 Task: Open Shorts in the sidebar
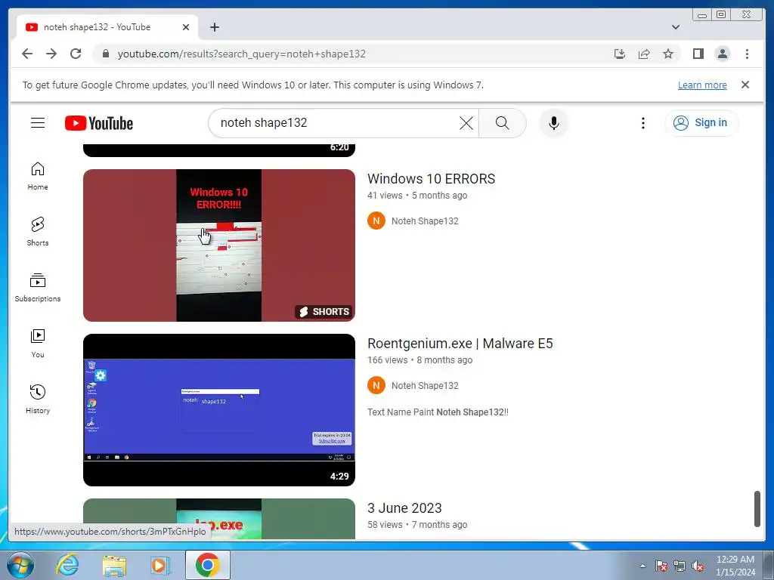pyautogui.click(x=38, y=232)
